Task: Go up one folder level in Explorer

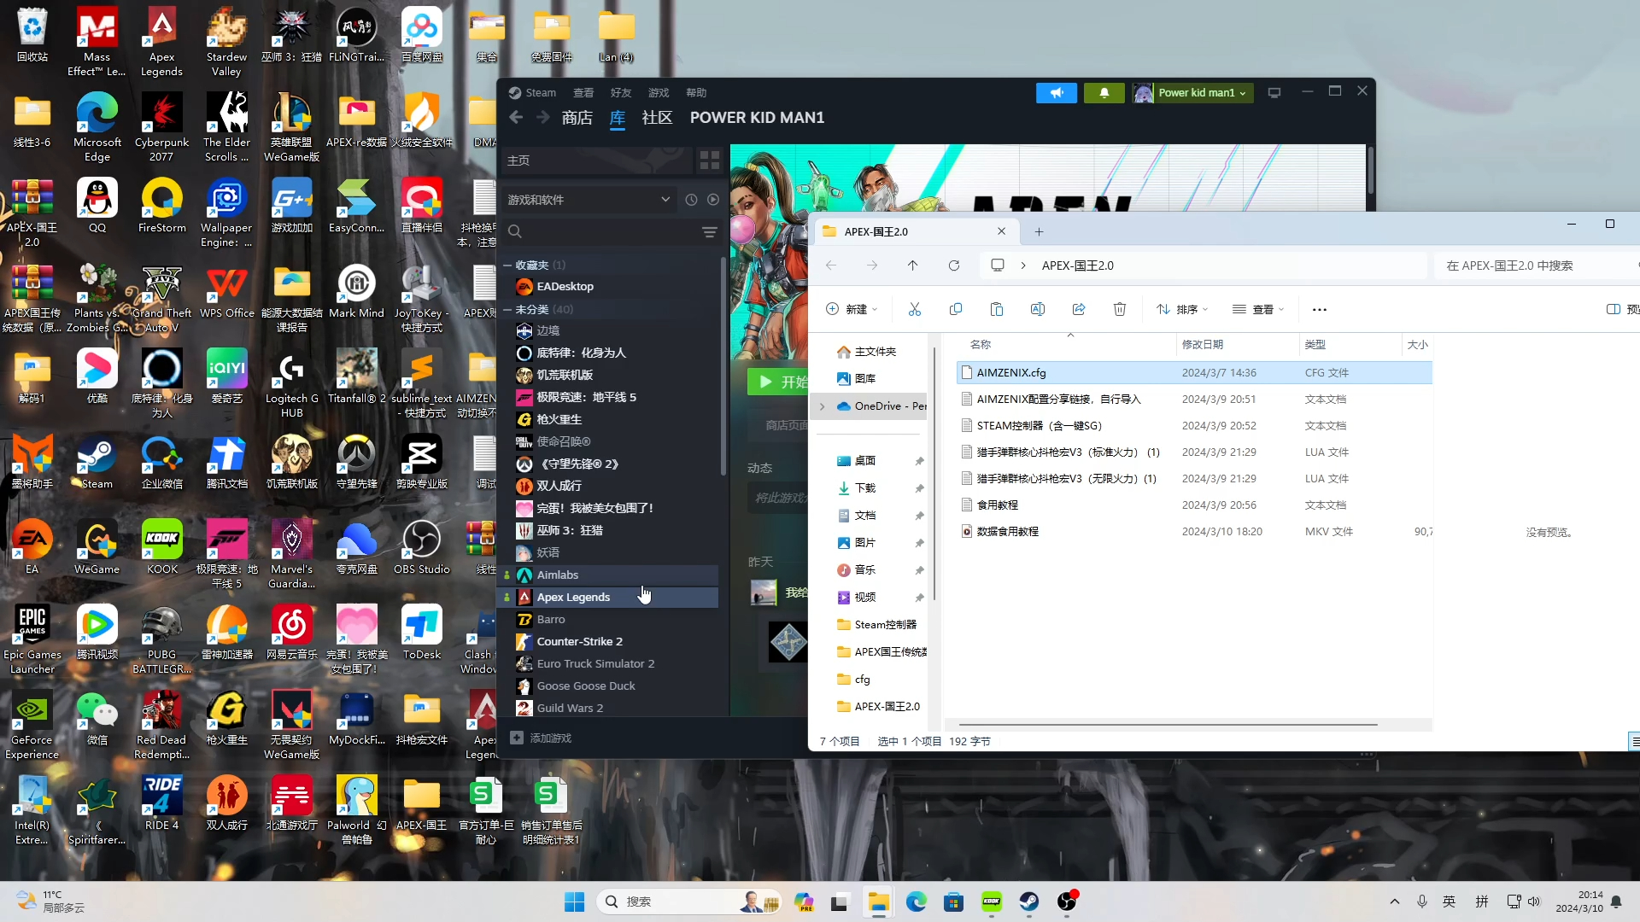Action: click(x=913, y=266)
